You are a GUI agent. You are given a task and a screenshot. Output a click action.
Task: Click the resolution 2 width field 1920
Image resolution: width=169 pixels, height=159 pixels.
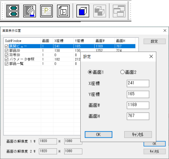click(48, 151)
